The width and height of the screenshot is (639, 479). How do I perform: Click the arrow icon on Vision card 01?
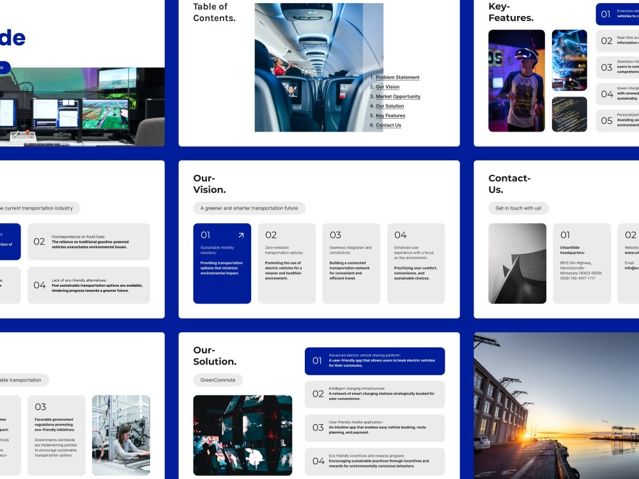coord(241,235)
